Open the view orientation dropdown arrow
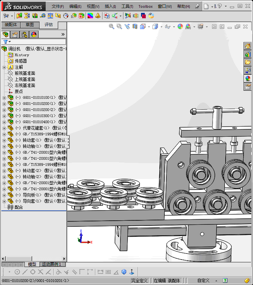Viewport: 253px width, 285px height. point(149,27)
